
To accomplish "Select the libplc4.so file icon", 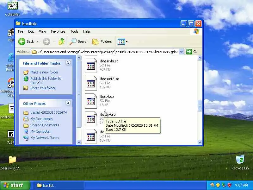I will pos(91,101).
